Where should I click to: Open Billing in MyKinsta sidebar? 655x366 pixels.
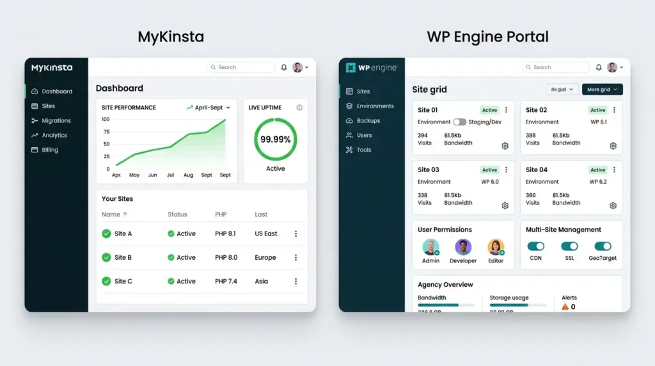(x=56, y=150)
